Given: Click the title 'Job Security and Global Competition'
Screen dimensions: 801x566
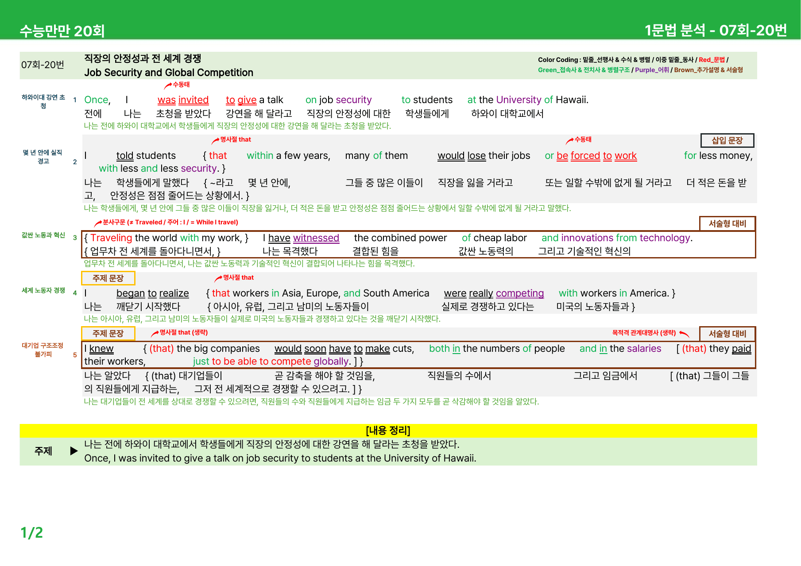Looking at the screenshot, I should [169, 73].
